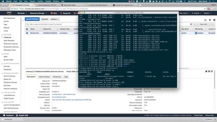Click the terminal window scrollbar
This screenshot has height=122, width=217.
tap(178, 80)
